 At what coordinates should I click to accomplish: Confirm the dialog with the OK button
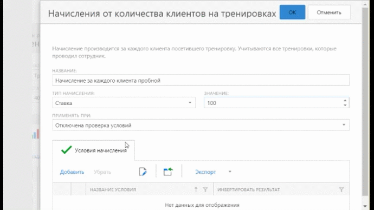click(292, 12)
